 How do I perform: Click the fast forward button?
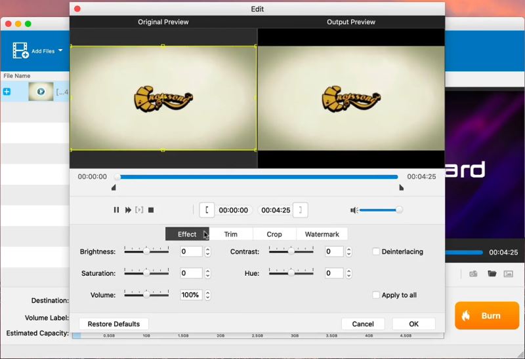click(x=128, y=210)
